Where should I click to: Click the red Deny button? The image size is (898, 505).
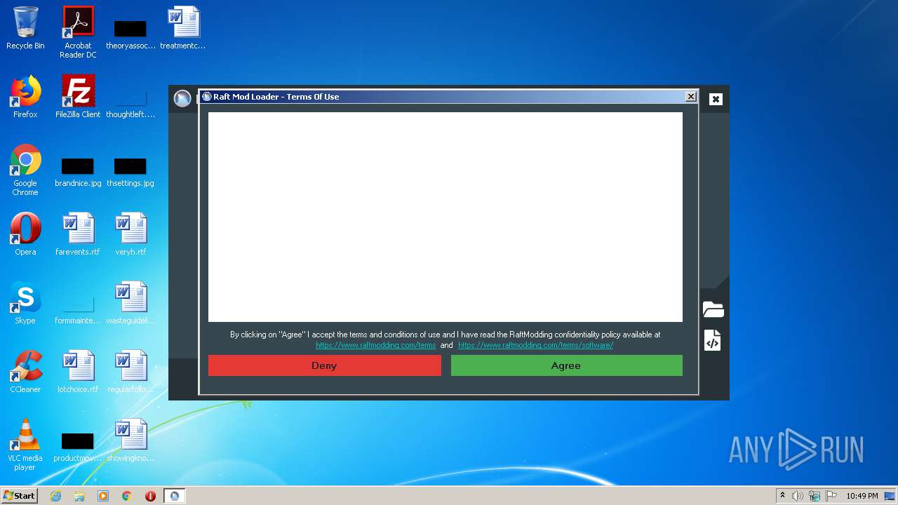(x=324, y=365)
